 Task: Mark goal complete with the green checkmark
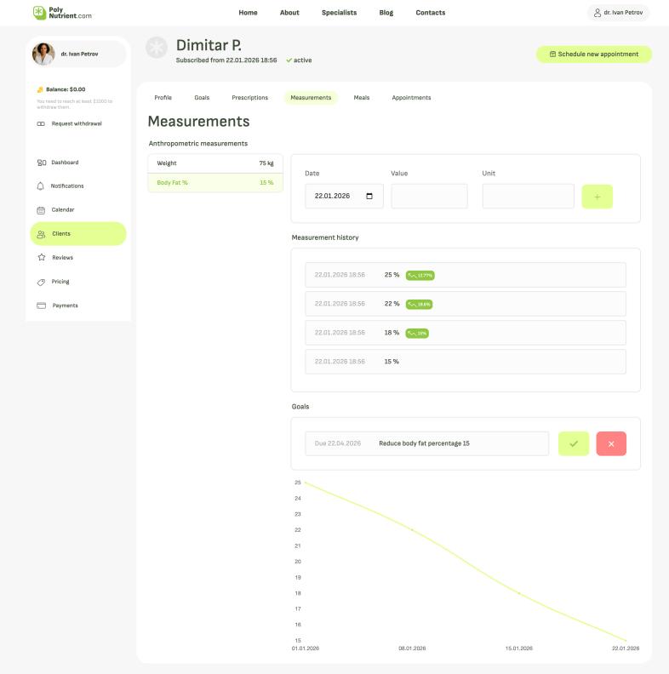pyautogui.click(x=574, y=443)
